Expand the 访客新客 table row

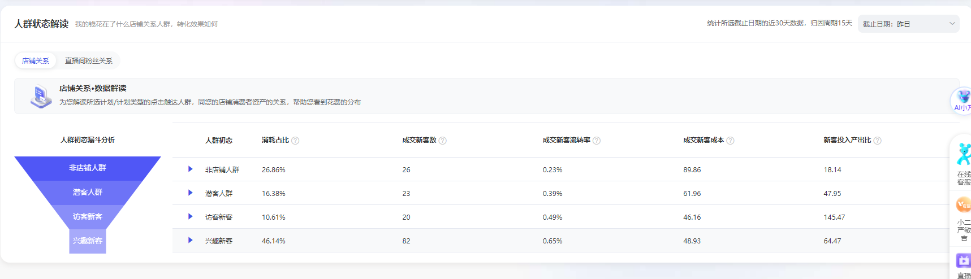[191, 216]
